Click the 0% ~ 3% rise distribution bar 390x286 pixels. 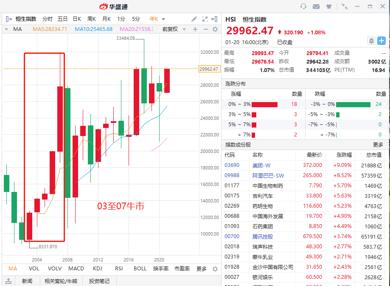click(x=264, y=104)
